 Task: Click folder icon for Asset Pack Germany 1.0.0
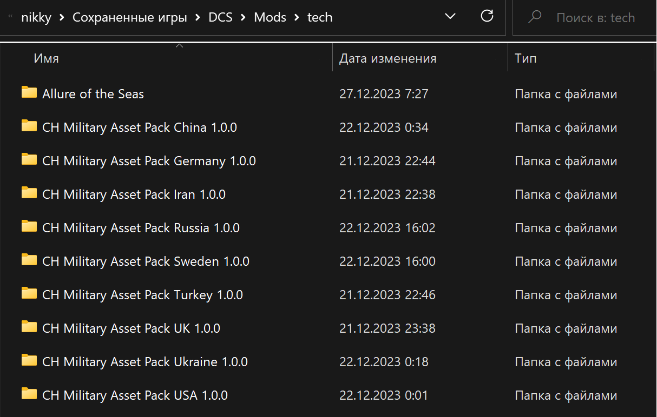coord(29,159)
